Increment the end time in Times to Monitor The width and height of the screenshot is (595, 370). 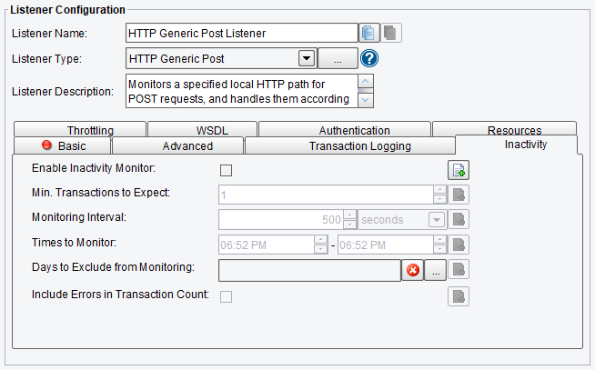pyautogui.click(x=439, y=240)
